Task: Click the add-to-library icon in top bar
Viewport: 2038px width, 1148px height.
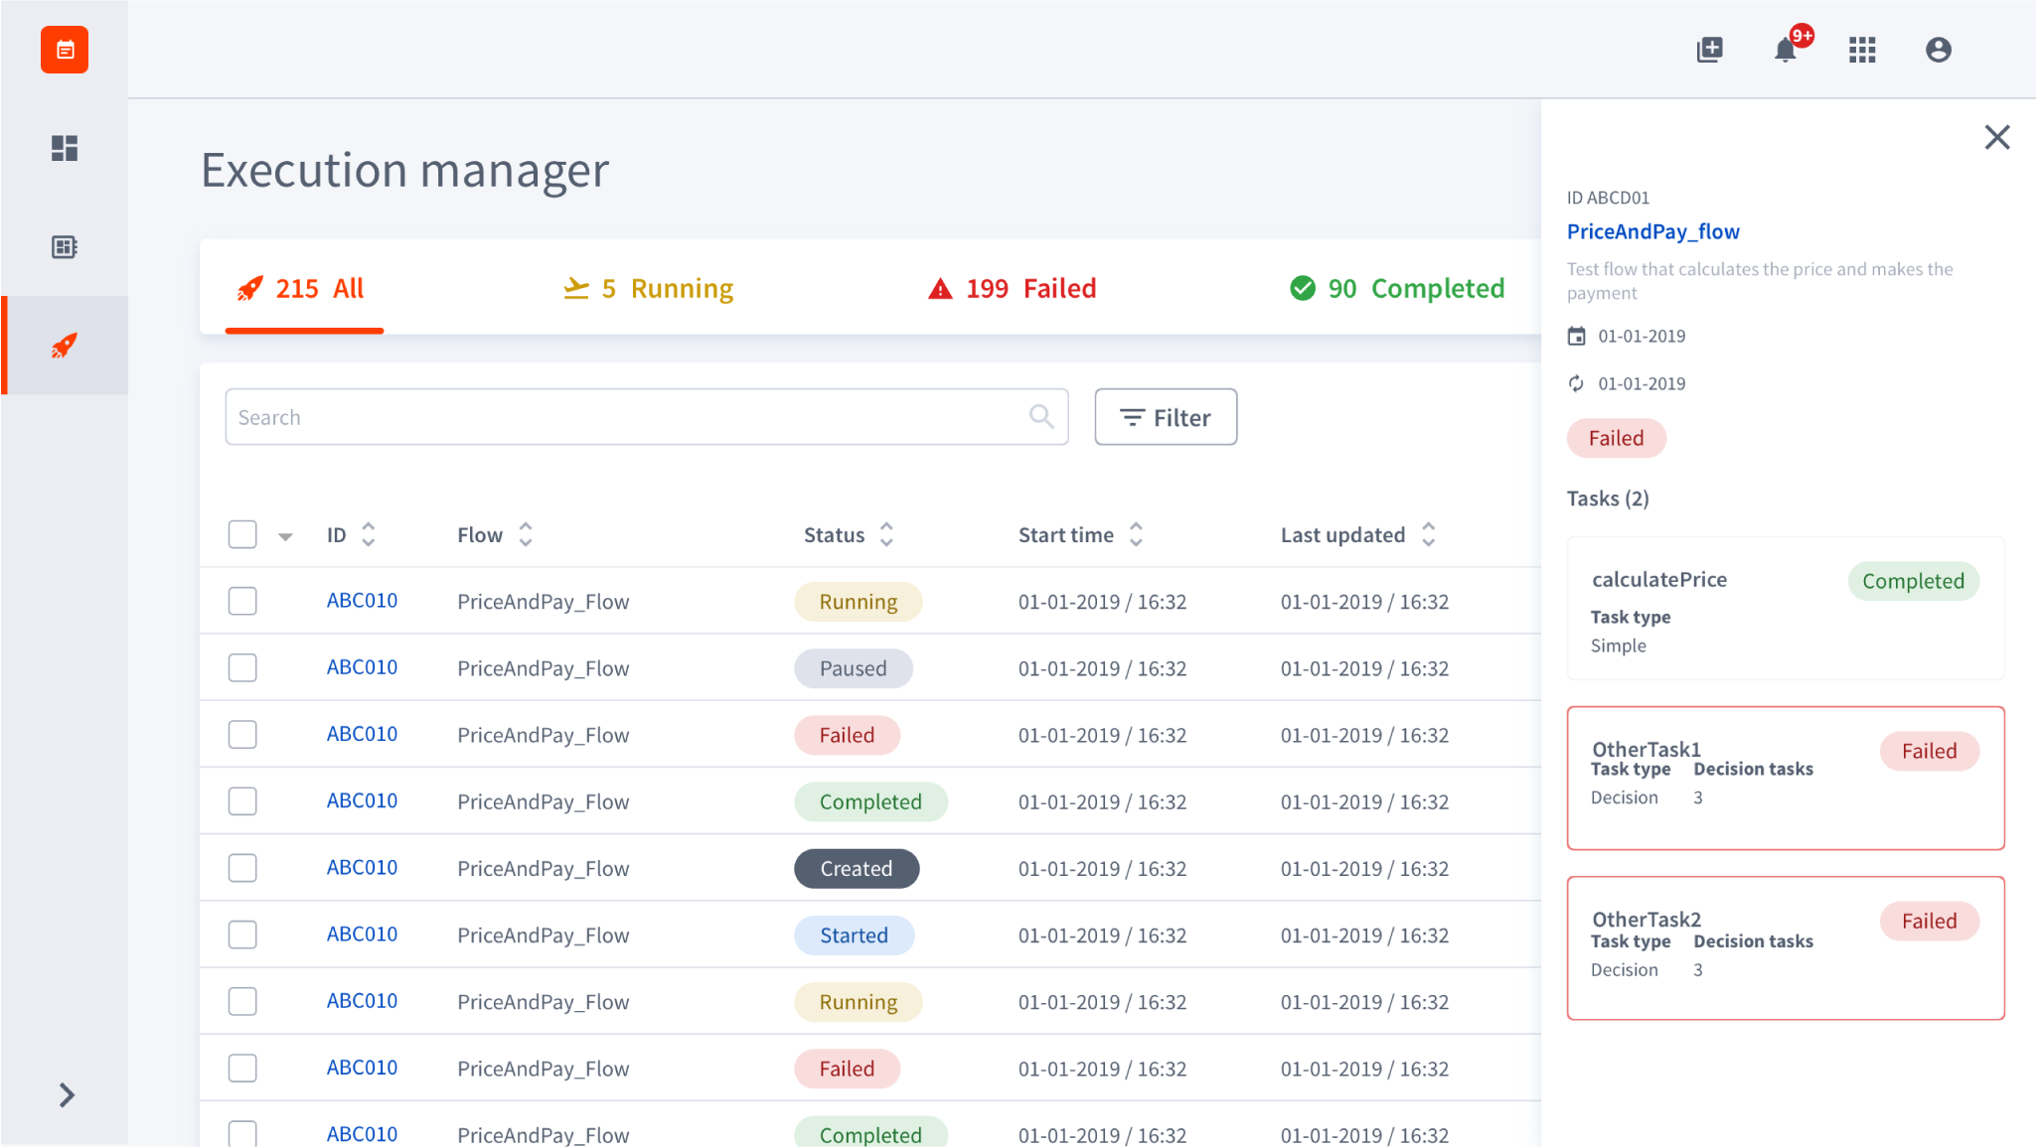Action: pyautogui.click(x=1709, y=50)
